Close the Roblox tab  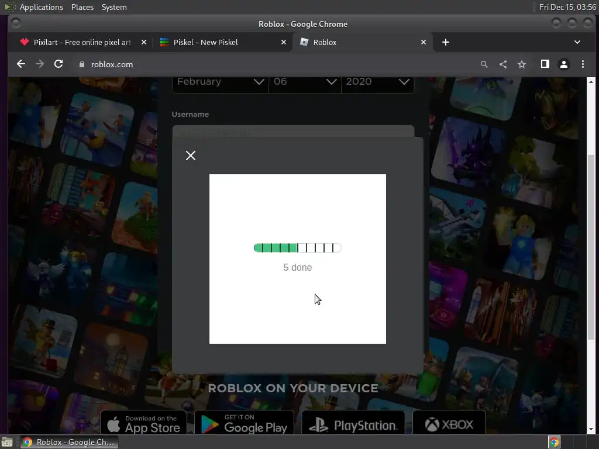pos(424,42)
